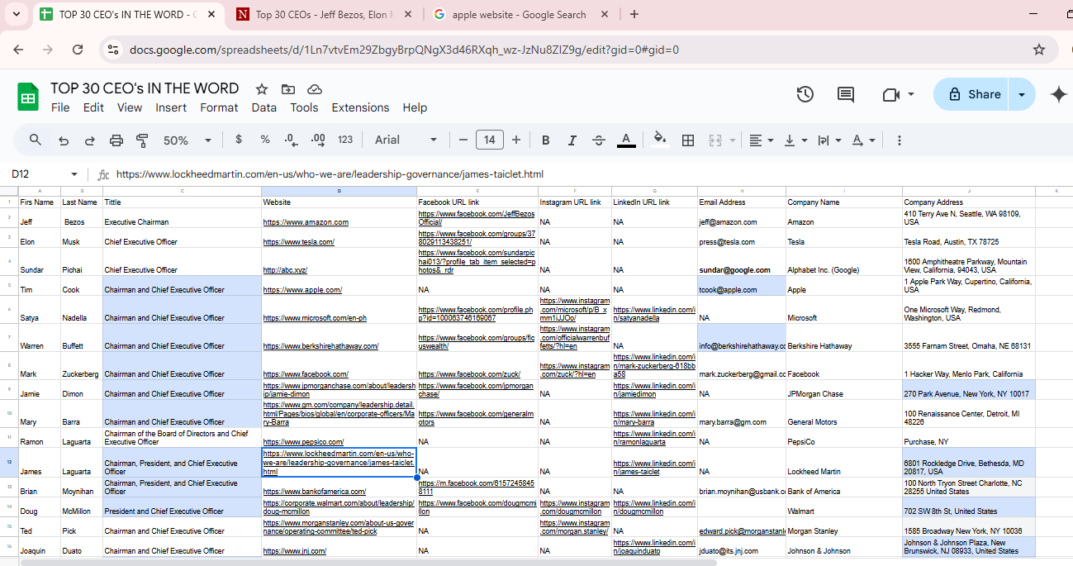The height and width of the screenshot is (566, 1073).
Task: Open the File menu
Action: tap(60, 107)
